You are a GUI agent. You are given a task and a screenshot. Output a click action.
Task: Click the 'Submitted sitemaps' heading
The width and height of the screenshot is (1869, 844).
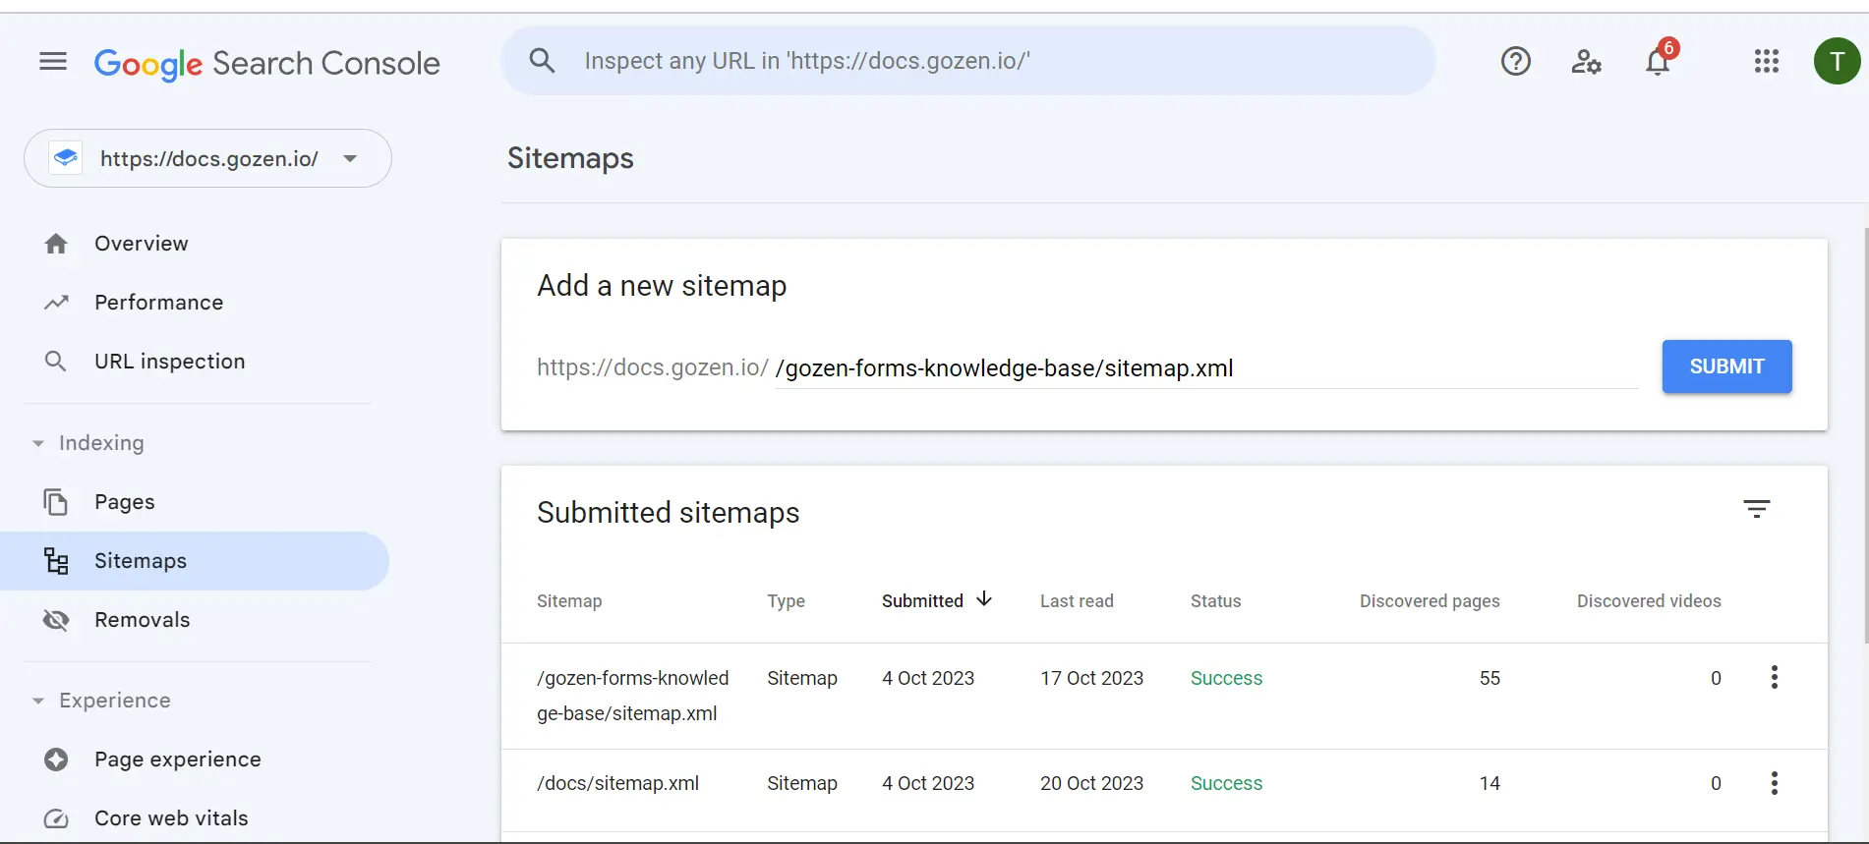[x=669, y=513]
